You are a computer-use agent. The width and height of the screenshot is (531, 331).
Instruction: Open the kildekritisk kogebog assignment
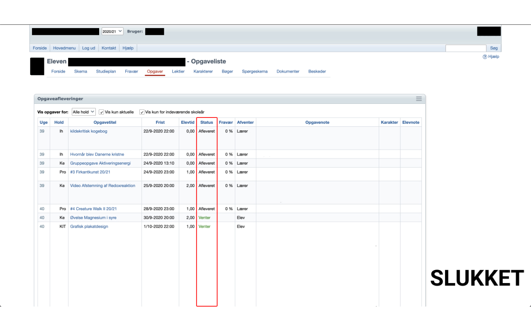click(x=89, y=131)
